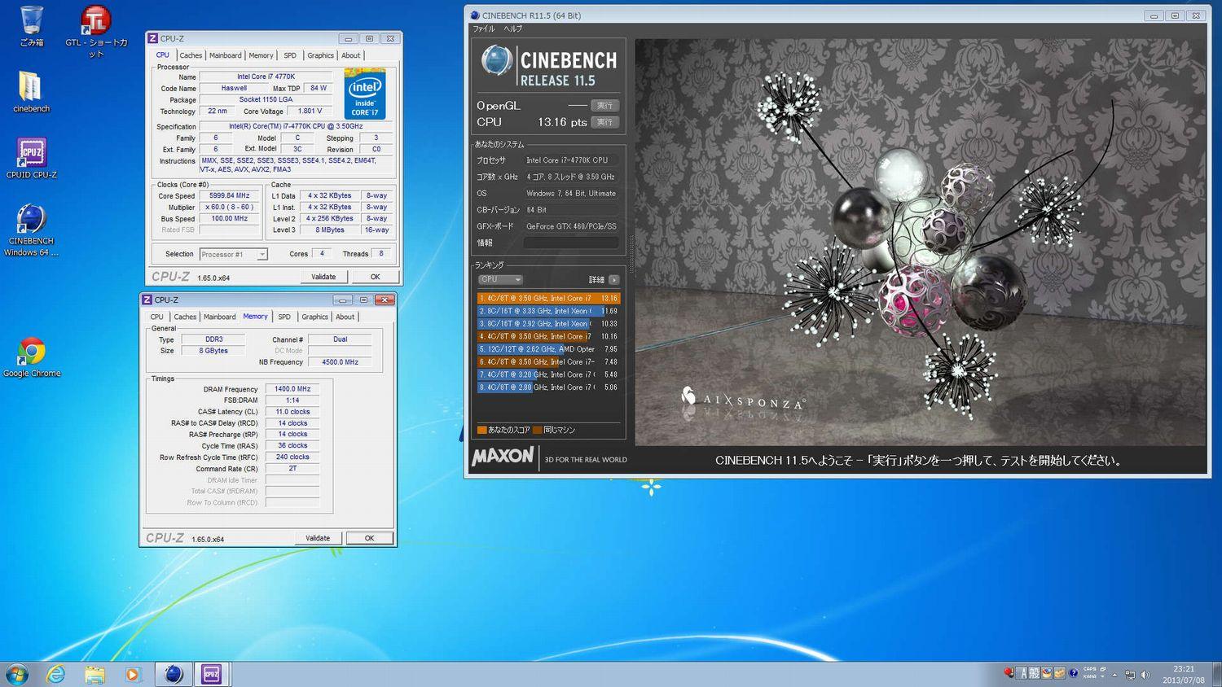The height and width of the screenshot is (687, 1222).
Task: Select the CINEBENCH Windows 64 desktop shortcut
Action: (x=31, y=230)
